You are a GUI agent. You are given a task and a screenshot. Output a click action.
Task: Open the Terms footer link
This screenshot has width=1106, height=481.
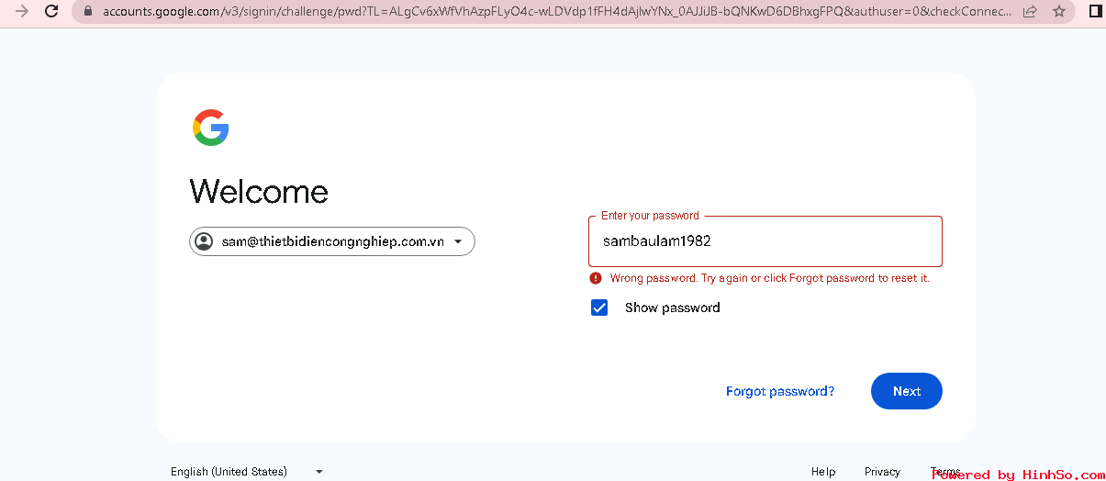[x=945, y=472]
